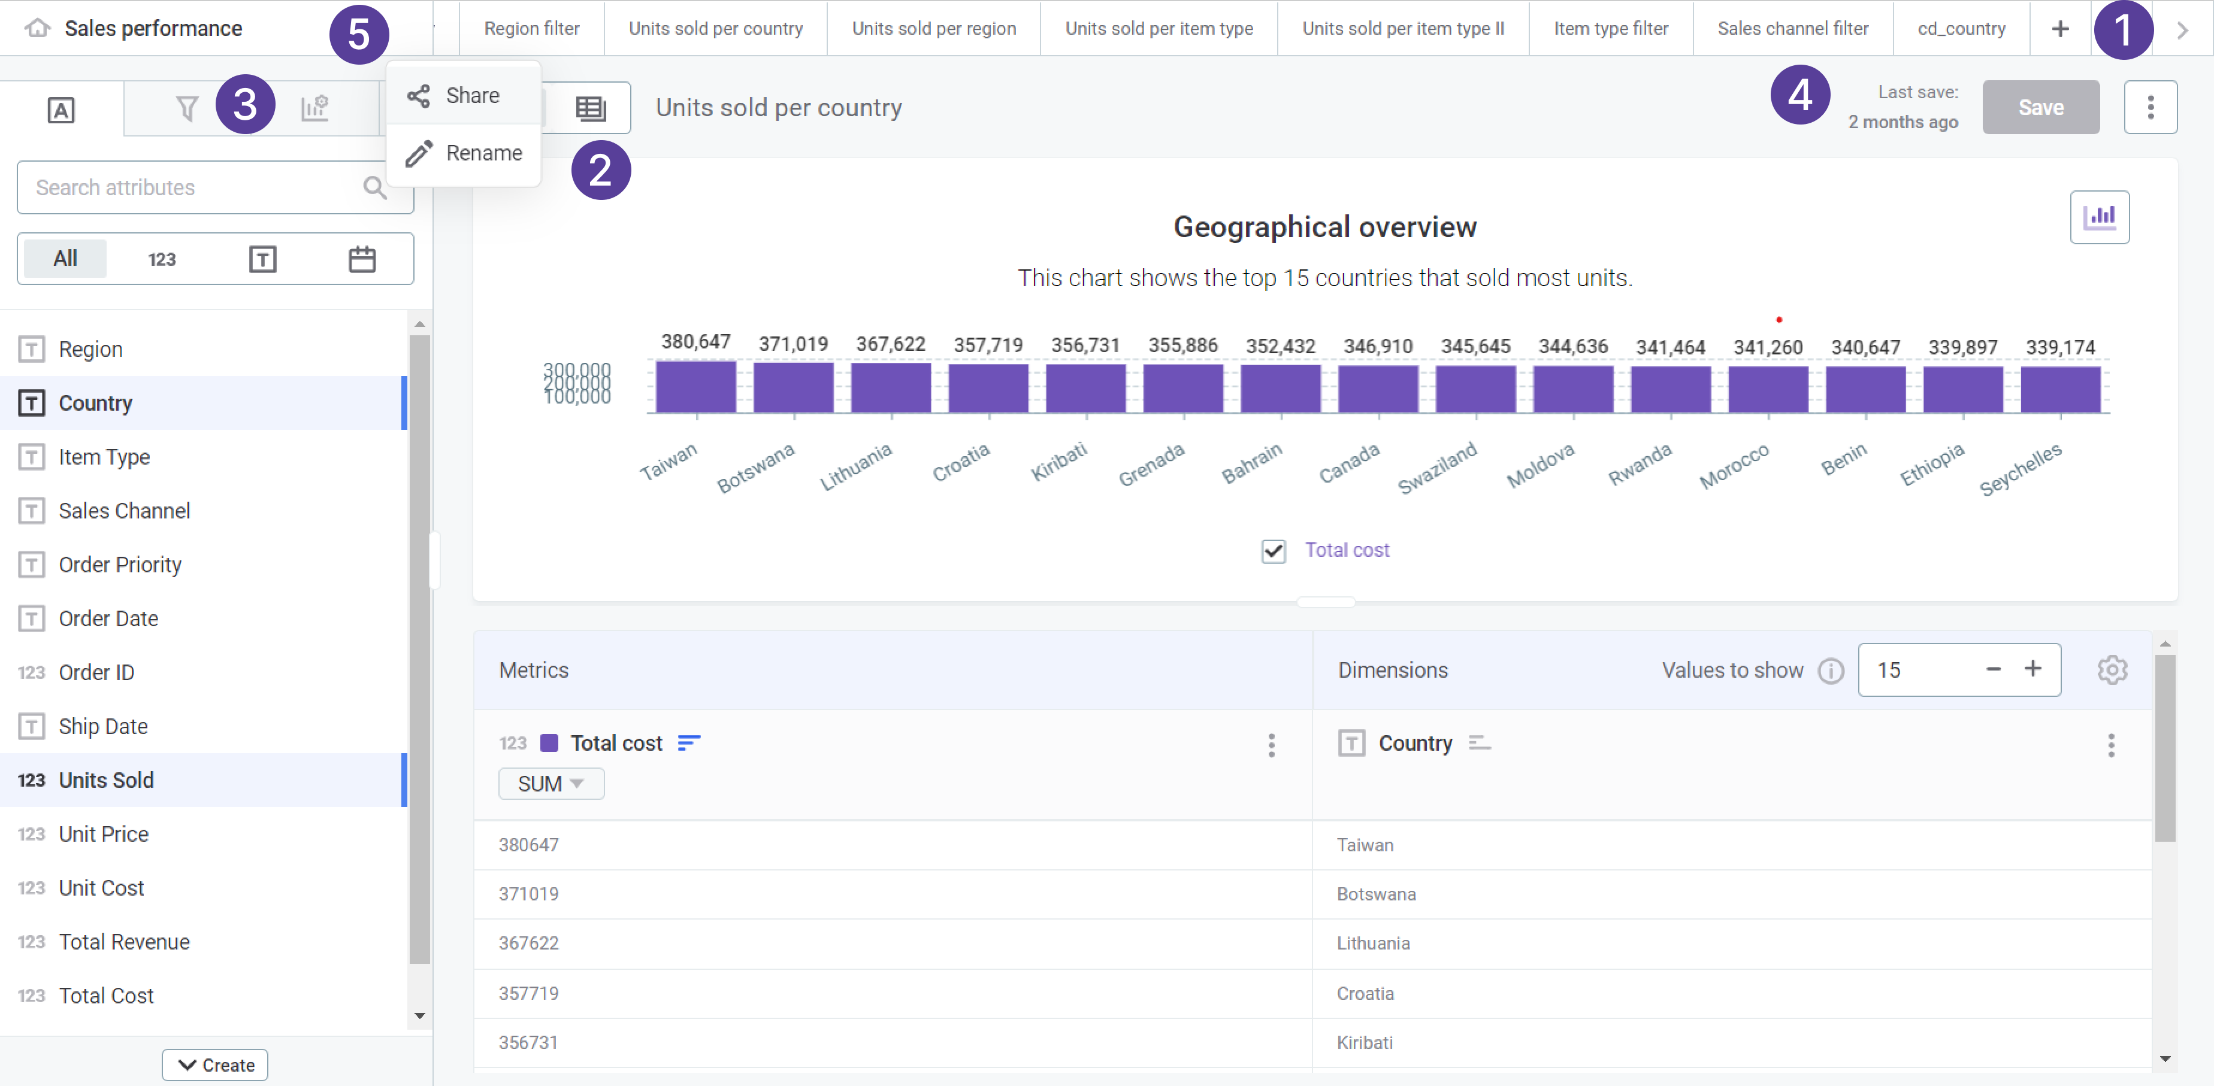Click the right chevron to scroll dashboard tabs
Viewport: 2214px width, 1086px height.
2182,28
